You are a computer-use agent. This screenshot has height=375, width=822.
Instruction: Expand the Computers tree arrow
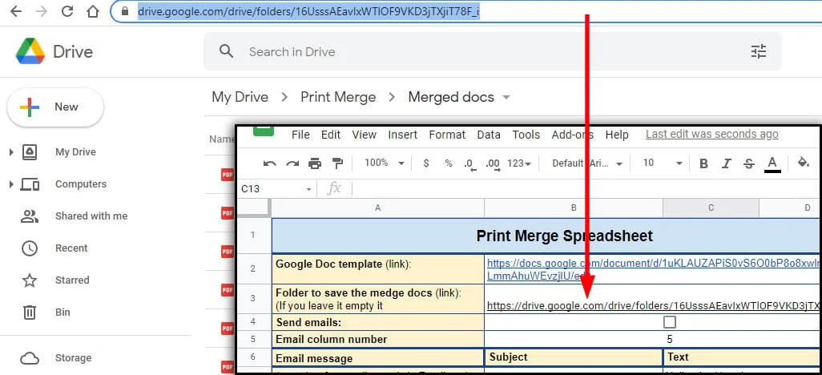click(x=11, y=184)
